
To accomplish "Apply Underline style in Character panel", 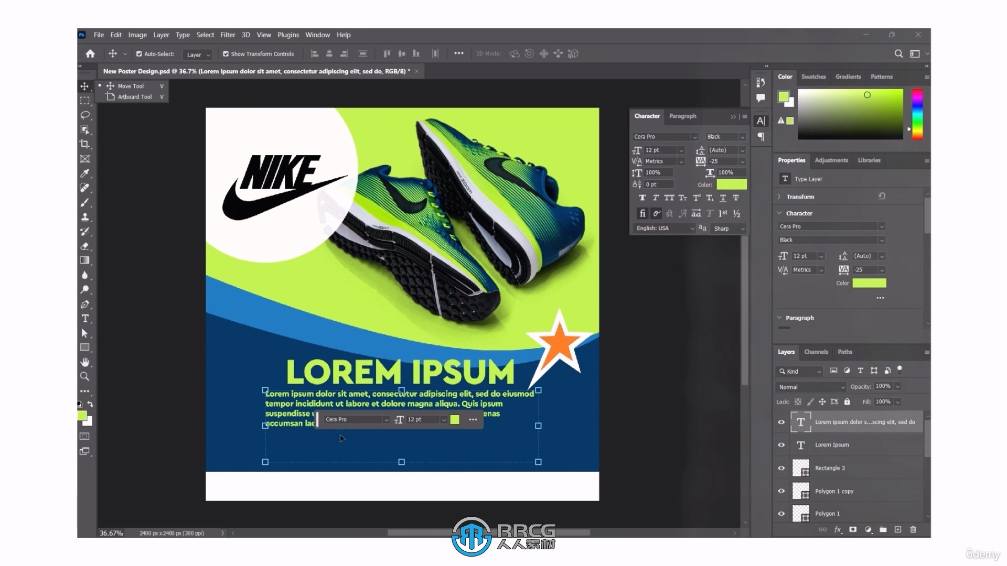I will [x=723, y=198].
